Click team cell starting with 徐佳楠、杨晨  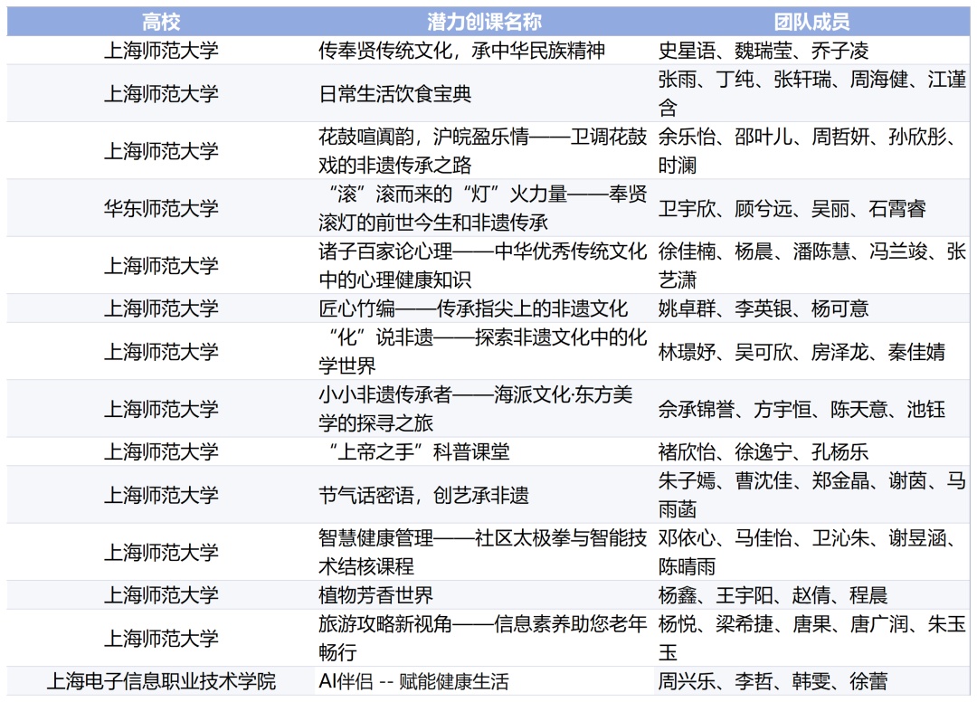[x=811, y=265]
